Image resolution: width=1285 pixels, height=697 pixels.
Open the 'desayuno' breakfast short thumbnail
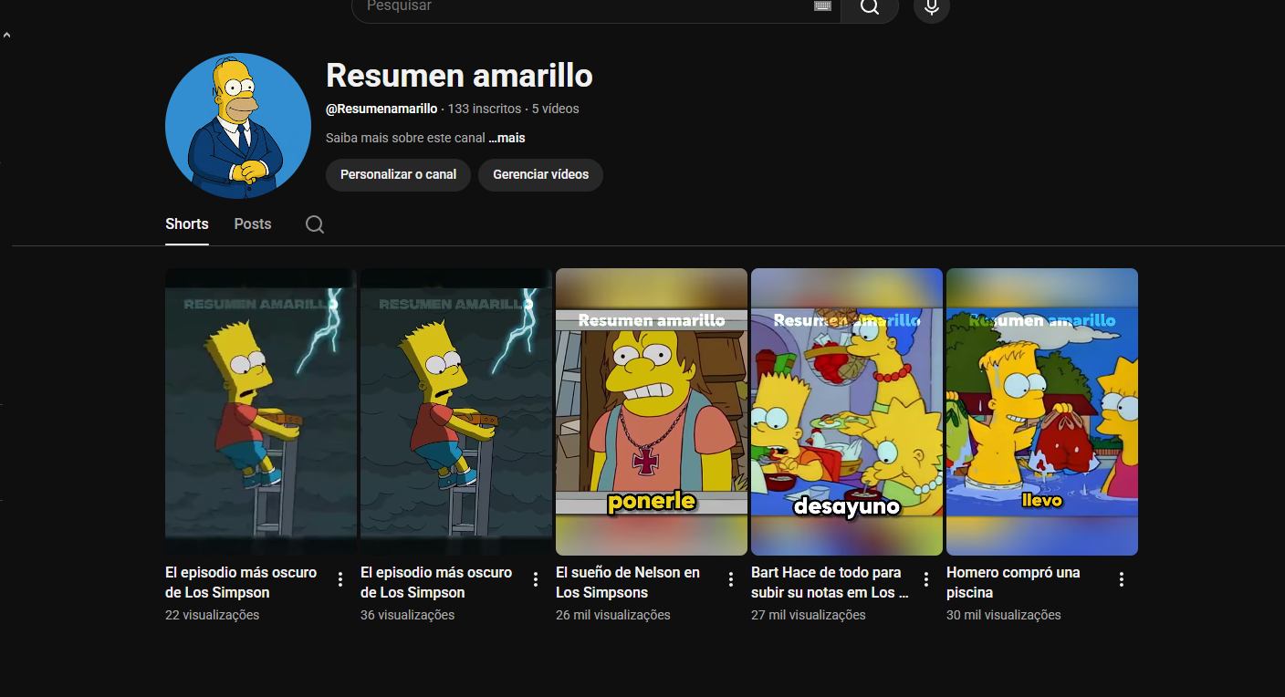pos(847,411)
